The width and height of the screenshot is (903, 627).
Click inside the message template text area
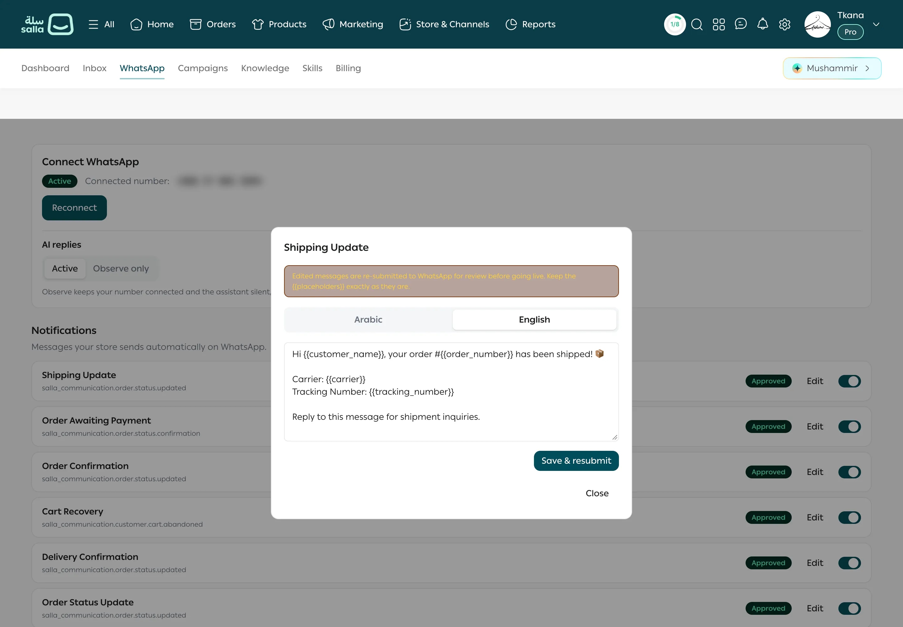[x=451, y=392]
